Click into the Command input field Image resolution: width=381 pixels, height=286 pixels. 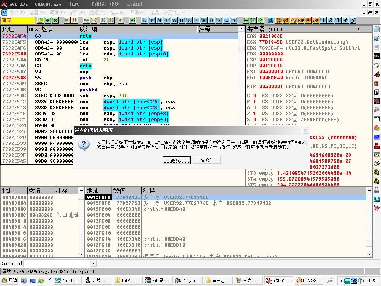tap(57, 263)
